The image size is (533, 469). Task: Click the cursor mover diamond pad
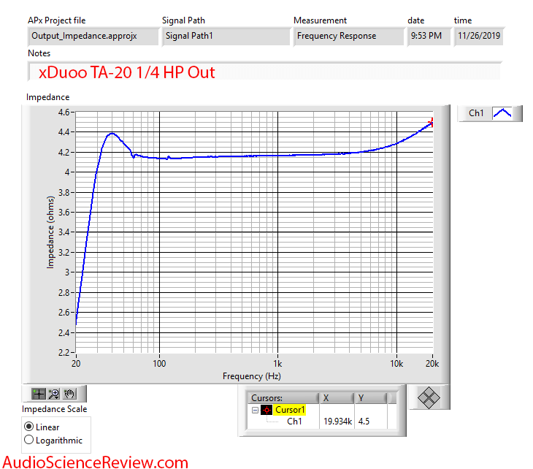tap(429, 397)
